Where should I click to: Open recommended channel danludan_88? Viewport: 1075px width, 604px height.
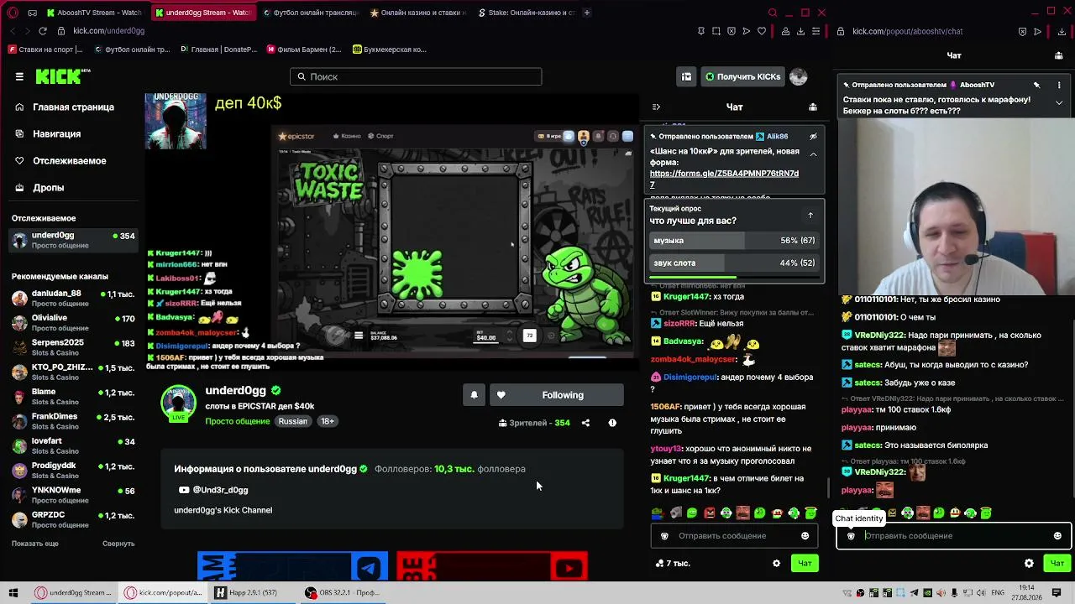73,299
